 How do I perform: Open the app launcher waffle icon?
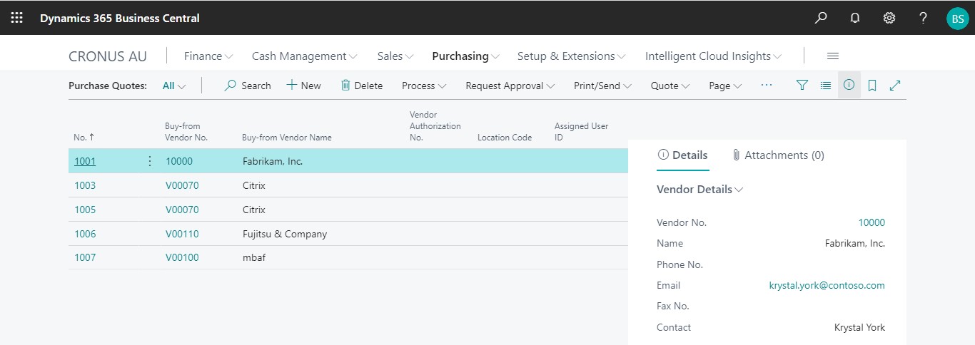point(16,18)
